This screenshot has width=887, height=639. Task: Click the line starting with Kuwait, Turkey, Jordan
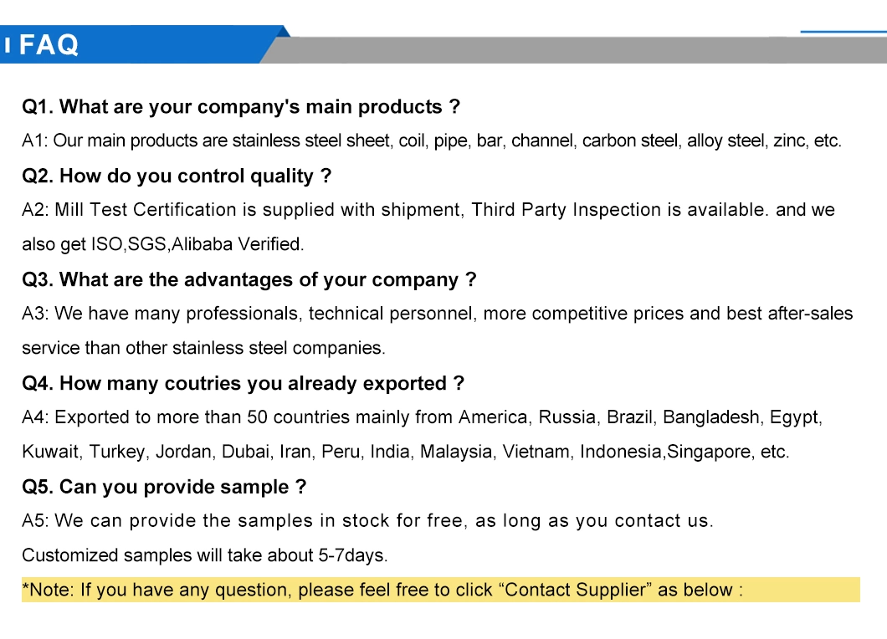405,452
